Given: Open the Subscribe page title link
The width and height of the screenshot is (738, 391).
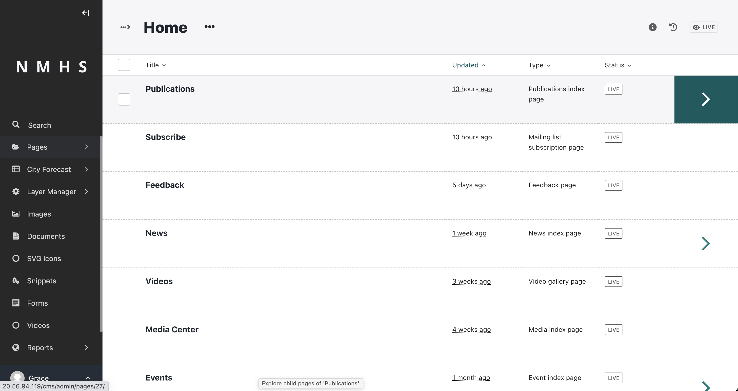Looking at the screenshot, I should pyautogui.click(x=166, y=137).
